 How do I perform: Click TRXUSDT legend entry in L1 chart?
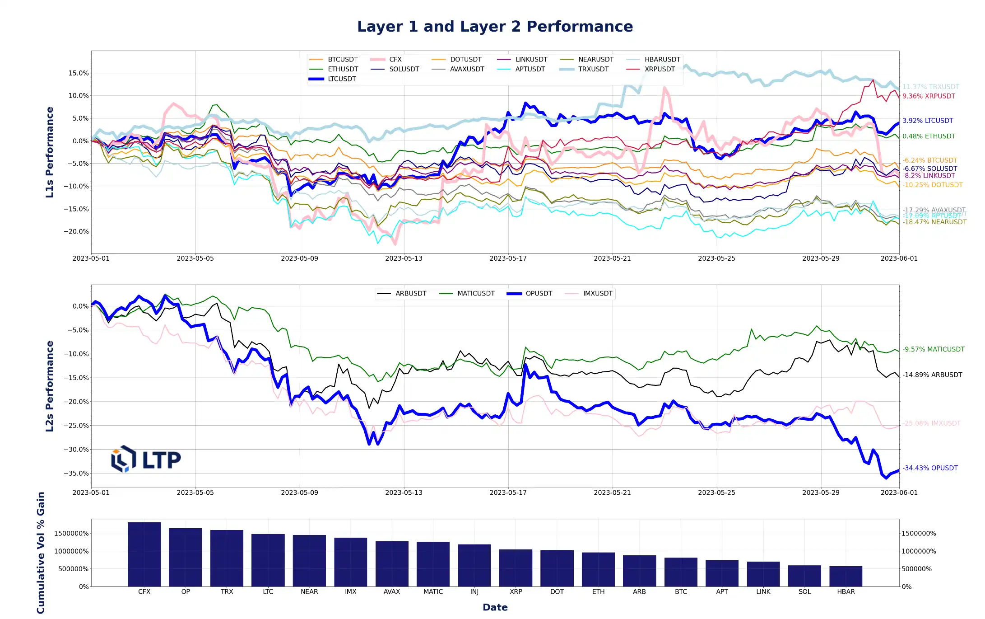pos(585,69)
